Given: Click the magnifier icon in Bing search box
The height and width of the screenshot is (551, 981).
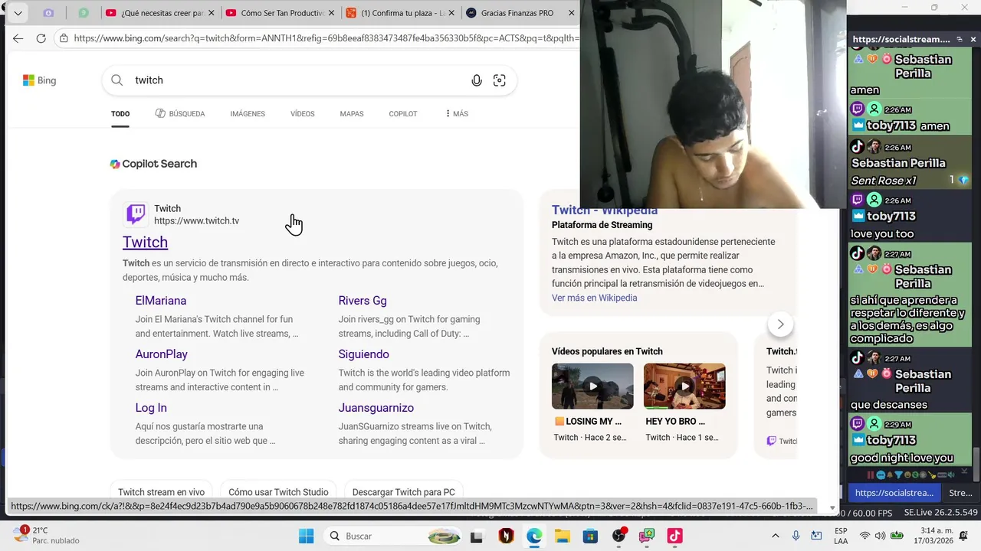Looking at the screenshot, I should point(116,80).
